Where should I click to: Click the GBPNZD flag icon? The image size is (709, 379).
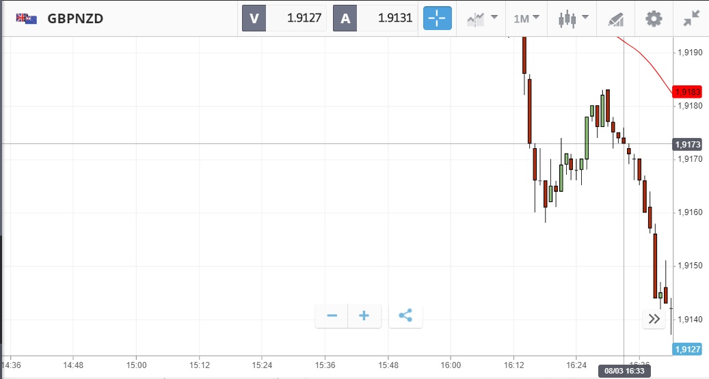click(27, 18)
